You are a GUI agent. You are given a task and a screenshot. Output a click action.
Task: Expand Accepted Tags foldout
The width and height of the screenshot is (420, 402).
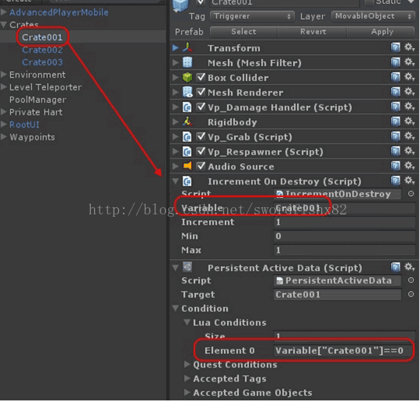pyautogui.click(x=187, y=378)
